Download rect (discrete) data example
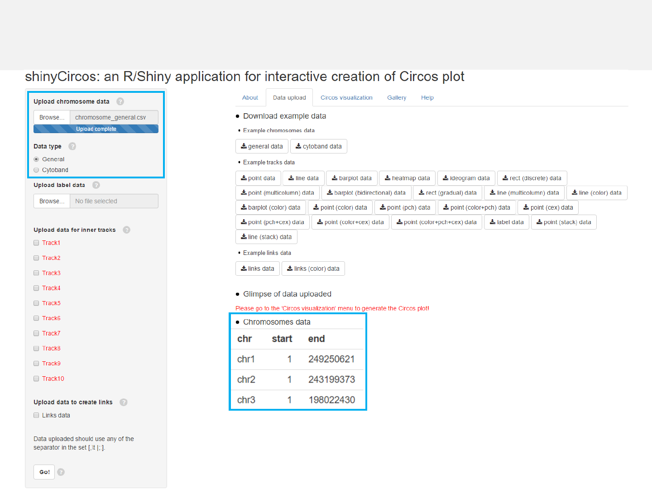This screenshot has height=489, width=652. pos(532,178)
